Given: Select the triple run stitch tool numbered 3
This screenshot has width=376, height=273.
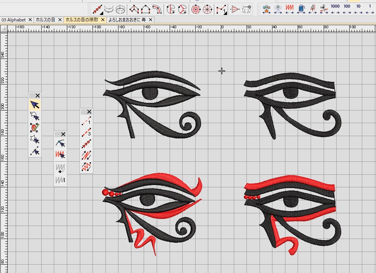Looking at the screenshot, I should (x=86, y=132).
